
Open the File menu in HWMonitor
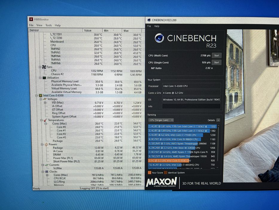(x=31, y=25)
